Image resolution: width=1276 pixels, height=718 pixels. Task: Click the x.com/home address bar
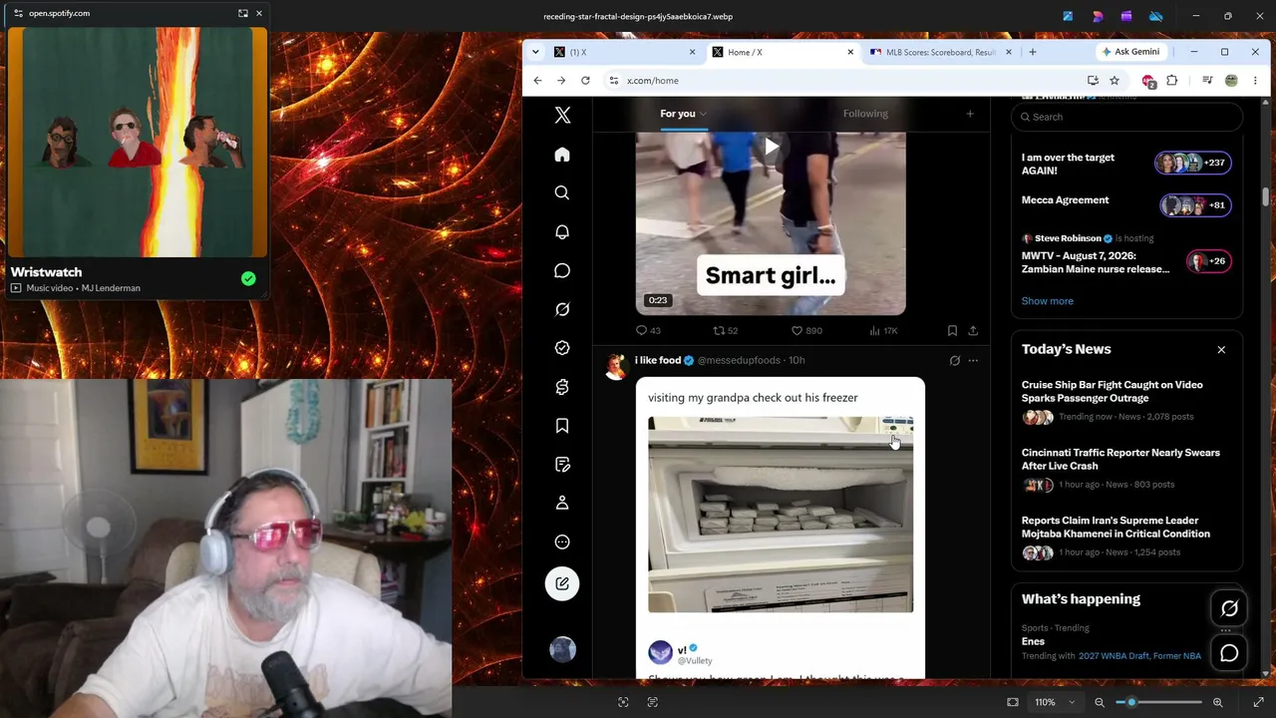pos(847,81)
